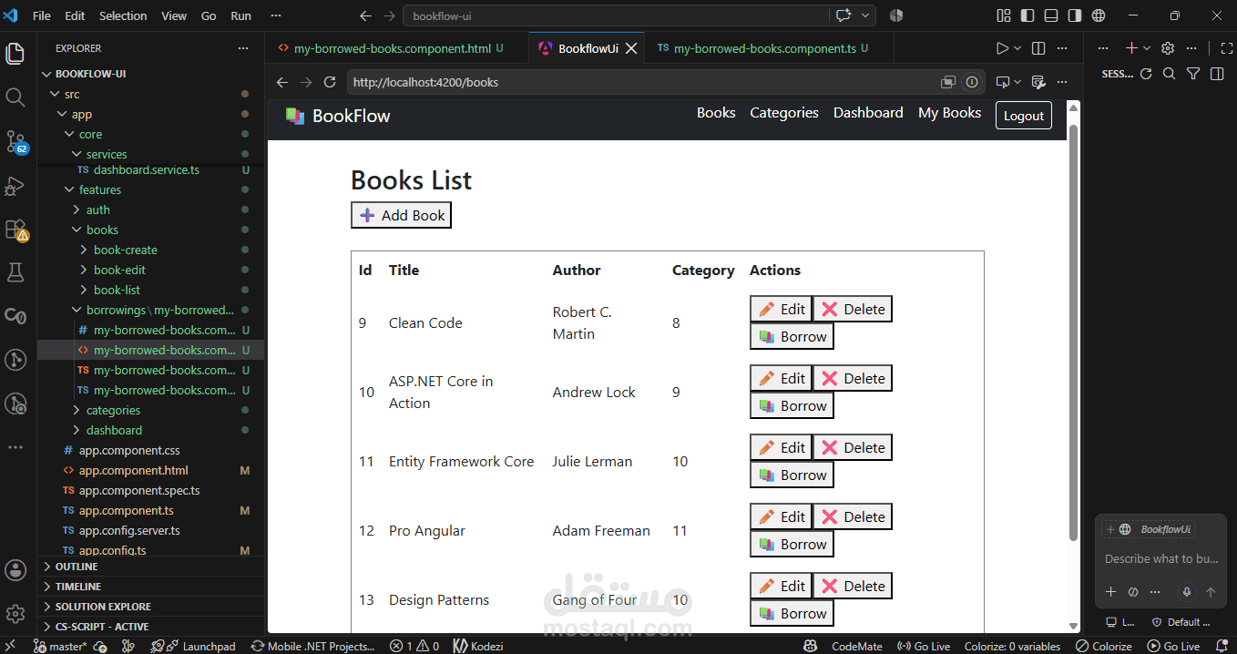Viewport: 1237px width, 654px height.
Task: Open the My Books nav link
Action: pos(949,113)
